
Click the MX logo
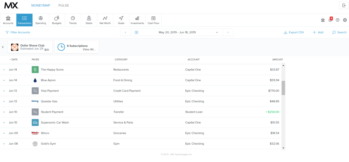[x=12, y=5]
